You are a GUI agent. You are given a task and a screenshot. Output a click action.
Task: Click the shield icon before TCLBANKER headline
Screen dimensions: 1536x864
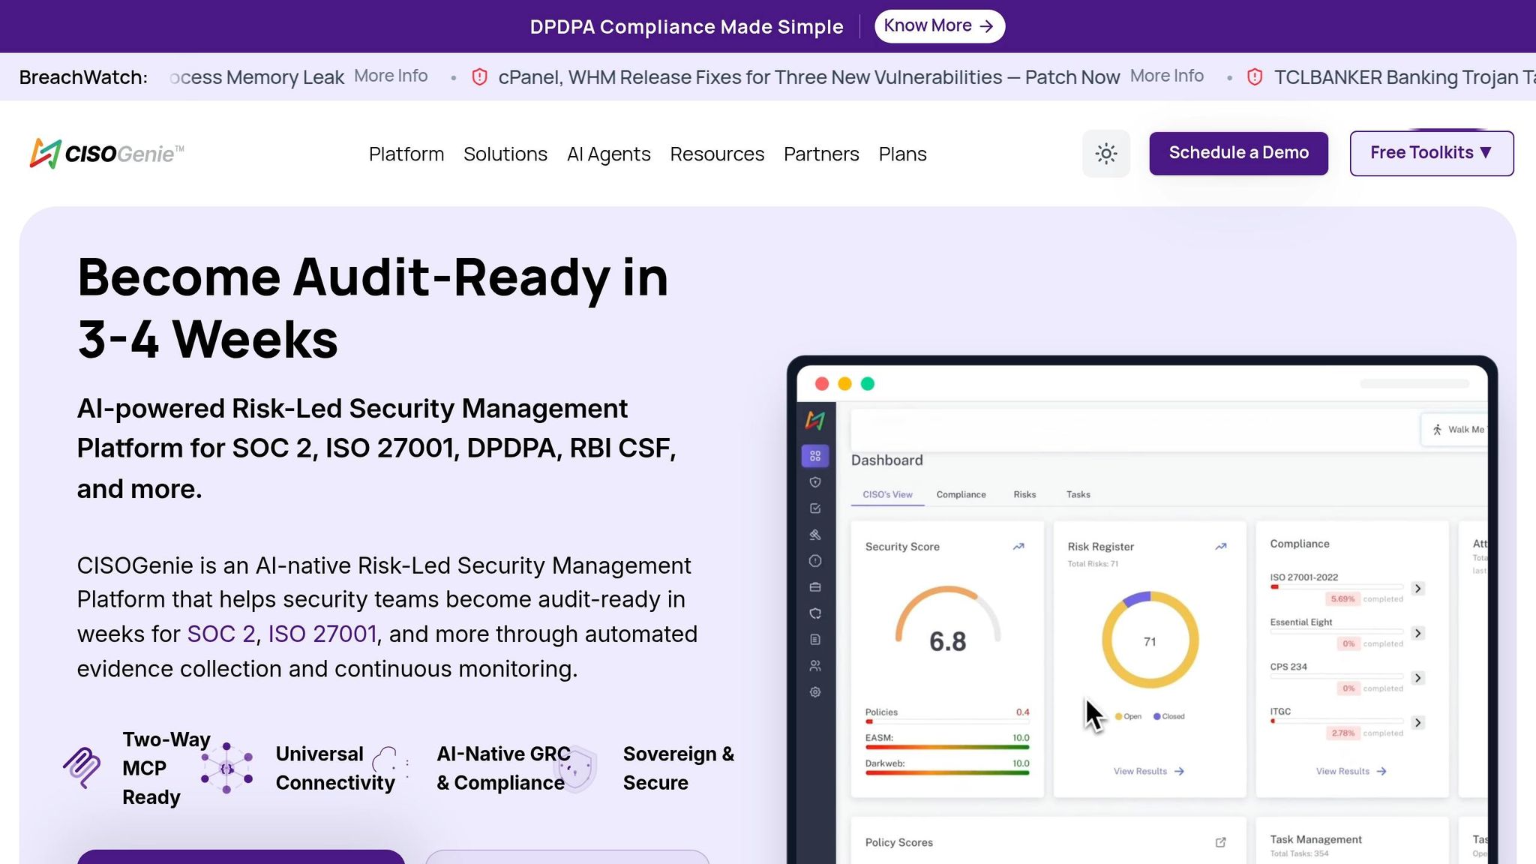pos(1255,77)
